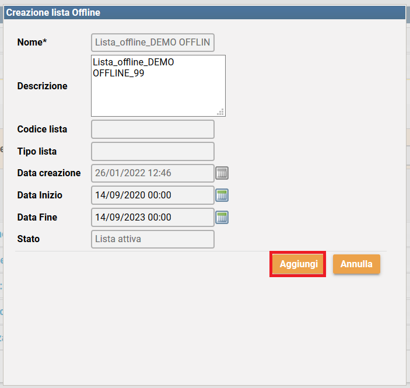
Task: Click the Nome* field label
Action: (32, 43)
